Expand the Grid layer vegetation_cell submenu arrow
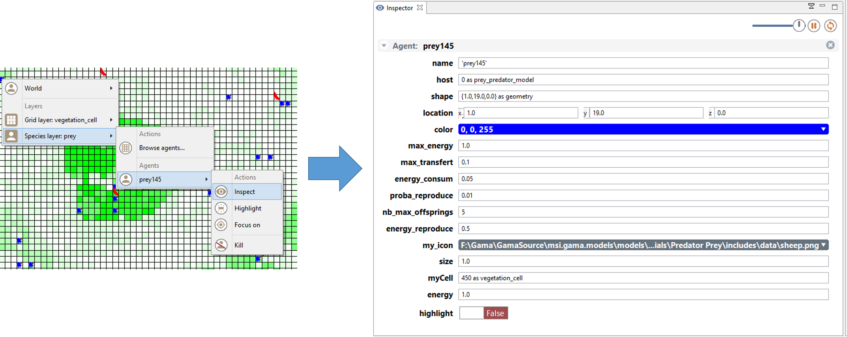This screenshot has width=847, height=337. pyautogui.click(x=111, y=120)
